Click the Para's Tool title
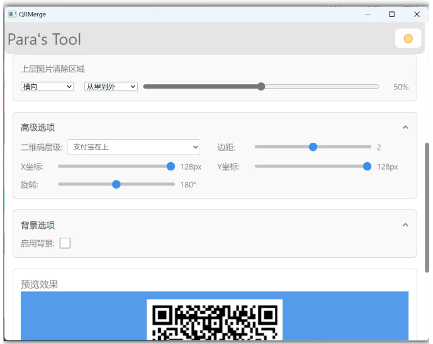 [x=44, y=39]
